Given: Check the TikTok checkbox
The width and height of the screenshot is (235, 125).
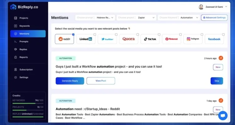Looking at the screenshot, I should [159, 34].
